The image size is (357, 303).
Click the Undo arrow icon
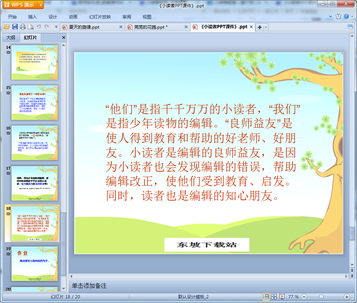39,27
